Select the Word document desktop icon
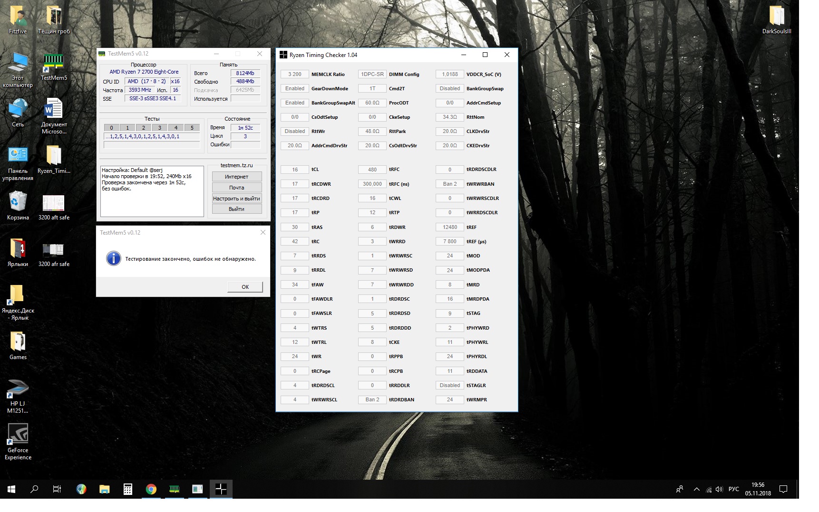This screenshot has height=512, width=819. [x=54, y=116]
